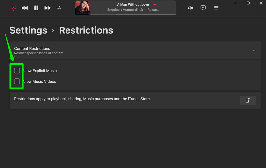
Task: Click the album artwork thumbnail
Action: tap(83, 8)
